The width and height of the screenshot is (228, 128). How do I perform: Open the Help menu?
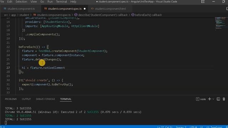[x=73, y=1]
